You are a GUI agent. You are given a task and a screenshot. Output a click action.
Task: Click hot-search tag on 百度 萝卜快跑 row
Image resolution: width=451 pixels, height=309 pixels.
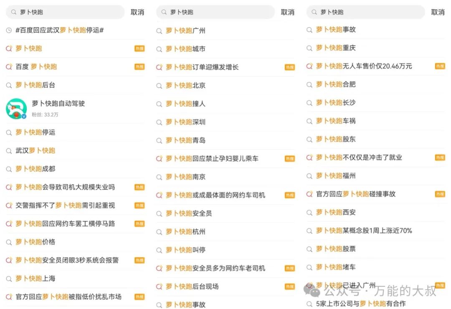pos(139,67)
